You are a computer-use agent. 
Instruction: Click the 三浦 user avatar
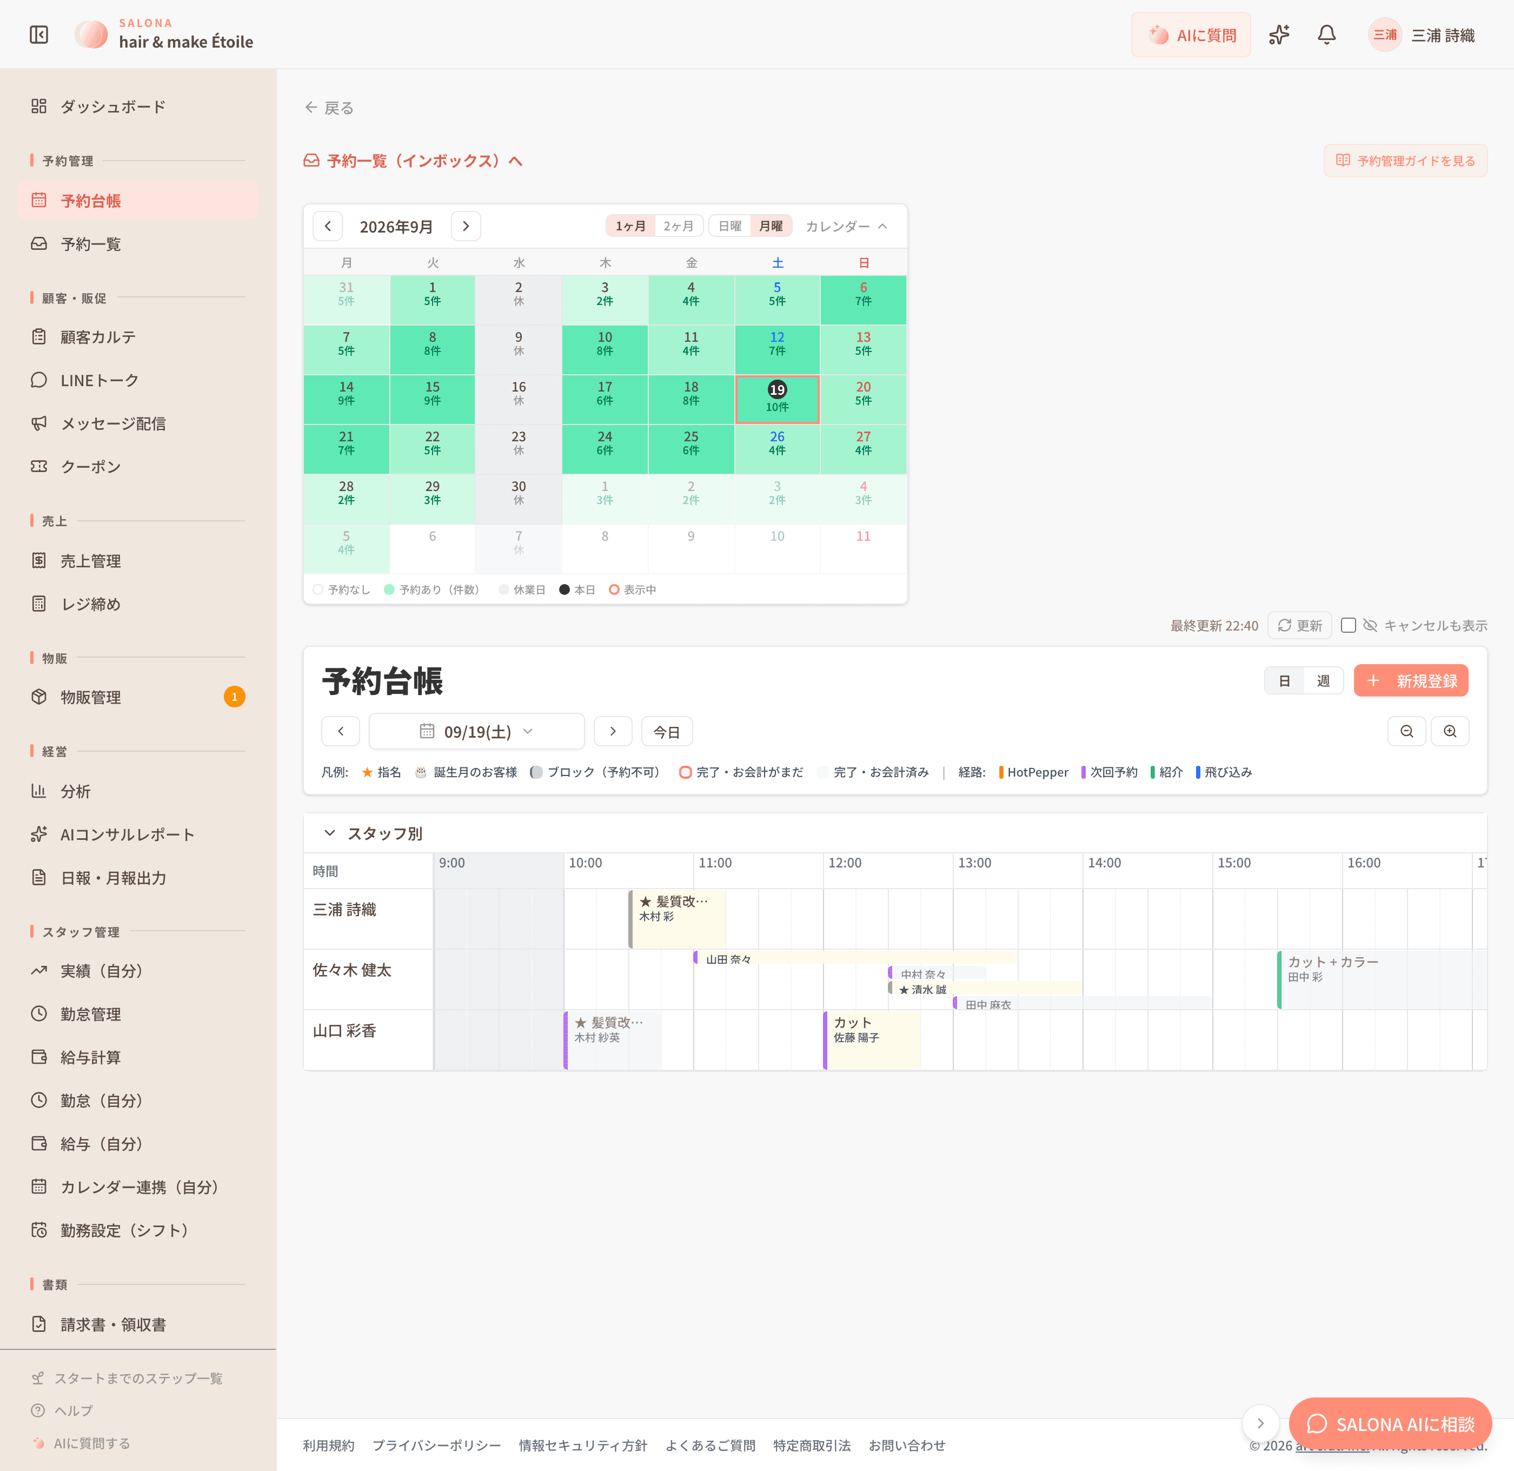(x=1384, y=35)
